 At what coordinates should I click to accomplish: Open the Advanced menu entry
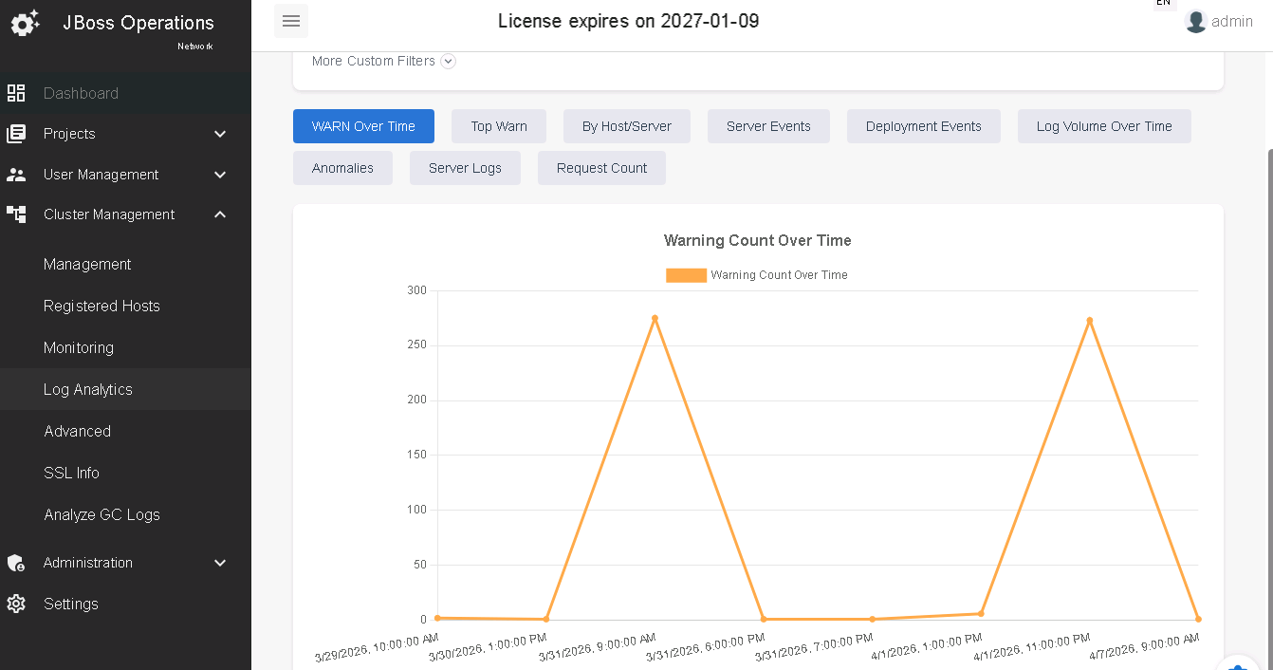pos(125,431)
